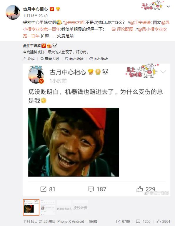Collapse the image using 收起

(29, 59)
